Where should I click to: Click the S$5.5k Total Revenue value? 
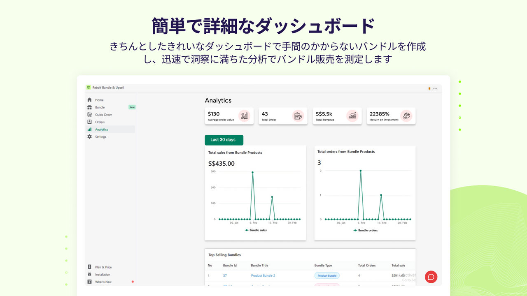(324, 114)
